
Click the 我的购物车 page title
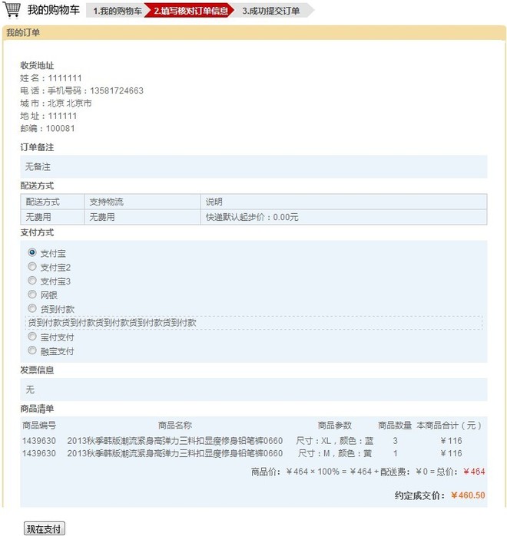point(53,10)
